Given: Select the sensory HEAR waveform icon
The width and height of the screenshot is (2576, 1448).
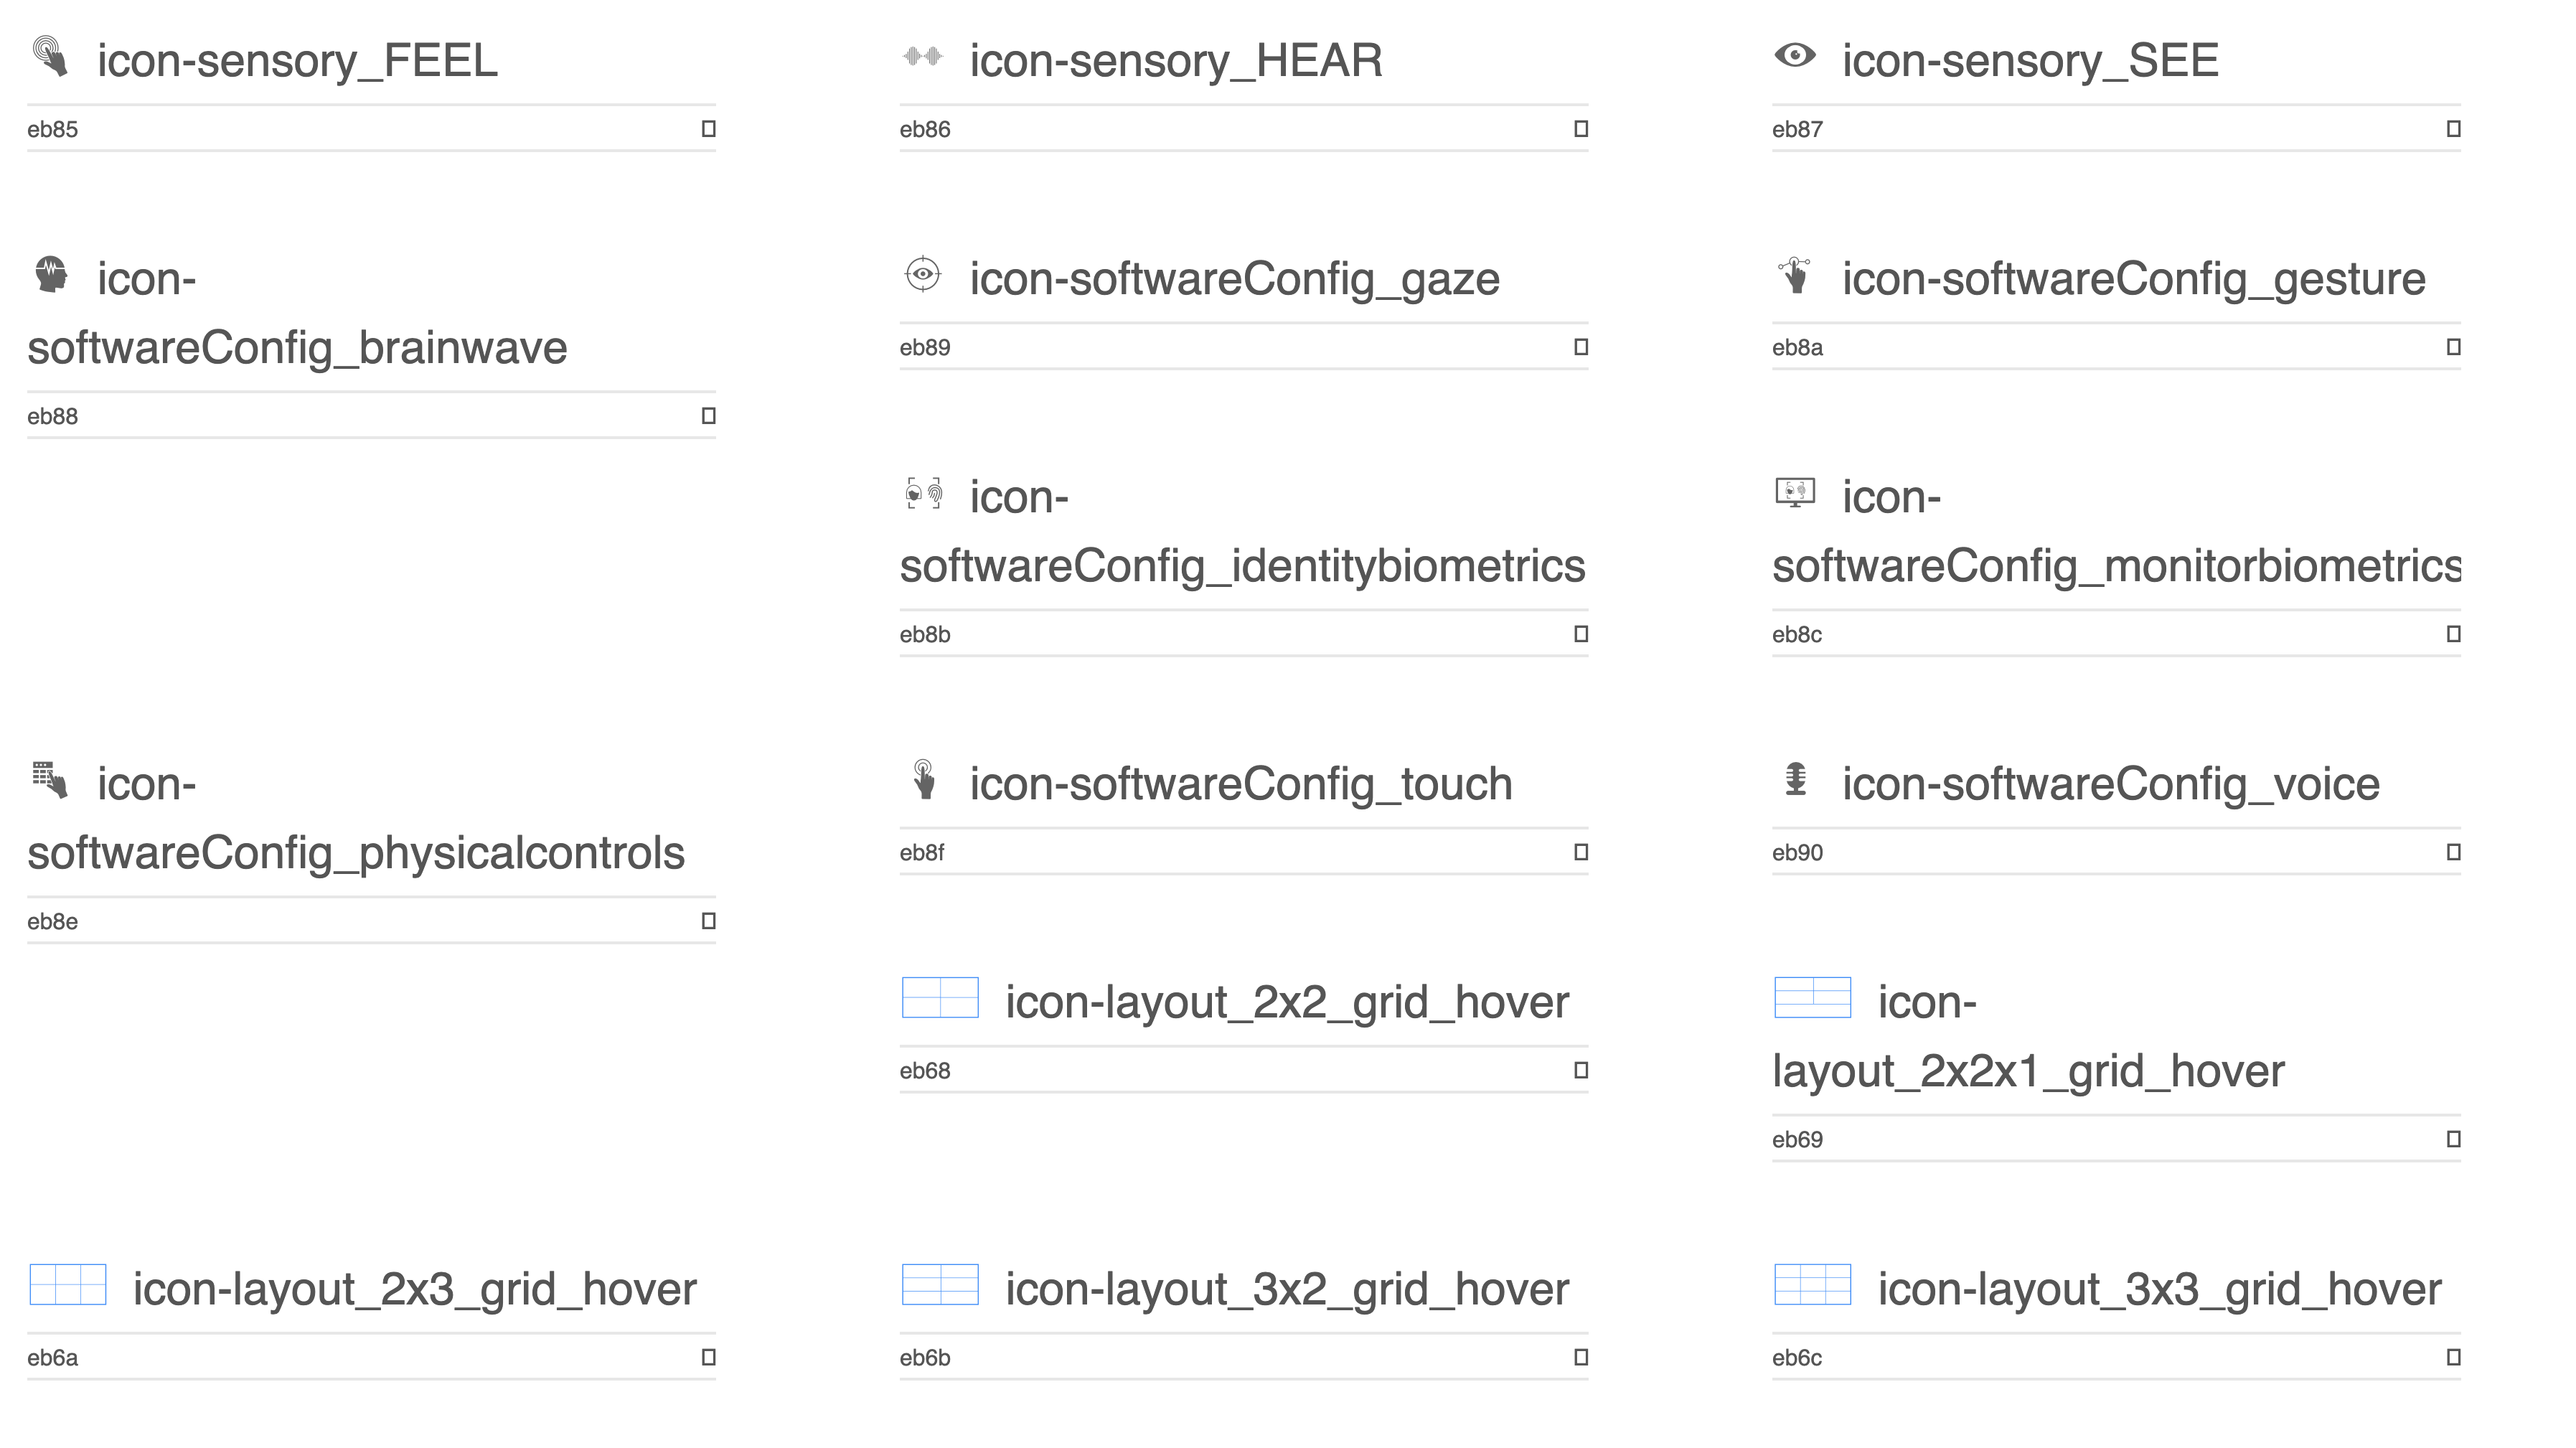Looking at the screenshot, I should pos(922,56).
